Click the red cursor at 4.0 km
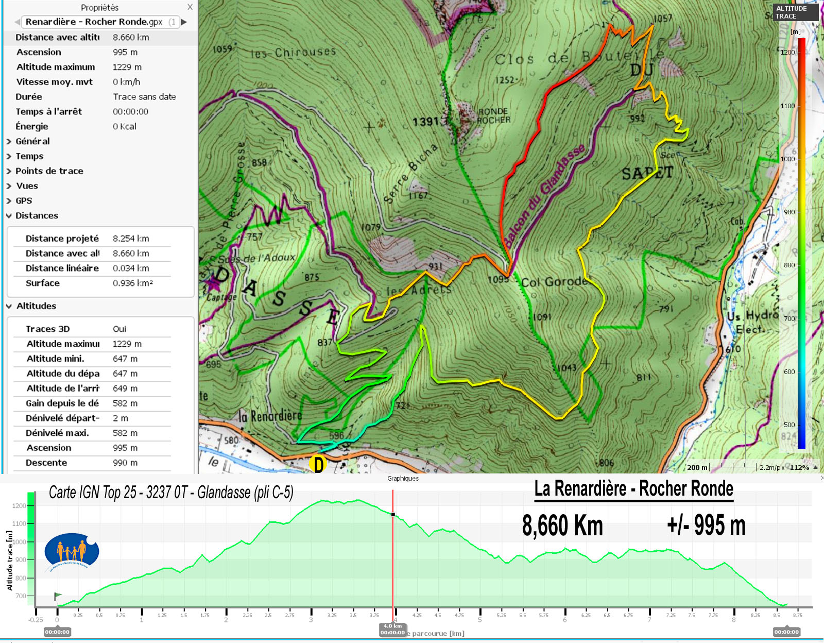Screen dimensions: 824x644 (x=393, y=556)
